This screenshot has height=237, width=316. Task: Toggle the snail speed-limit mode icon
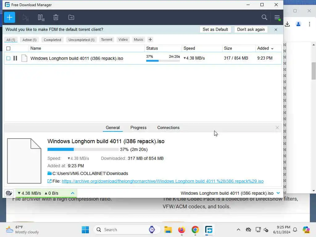pyautogui.click(x=9, y=193)
